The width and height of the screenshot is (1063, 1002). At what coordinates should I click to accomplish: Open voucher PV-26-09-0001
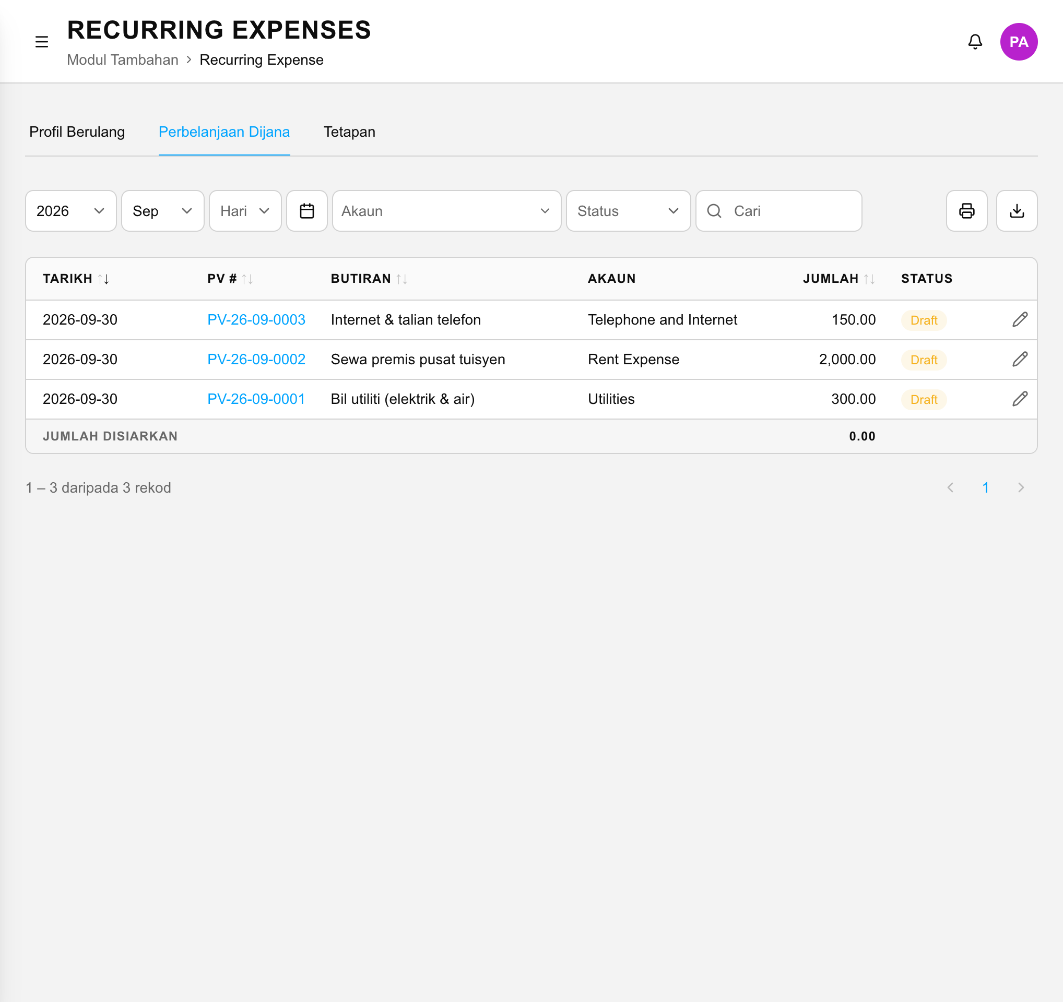[x=256, y=399]
